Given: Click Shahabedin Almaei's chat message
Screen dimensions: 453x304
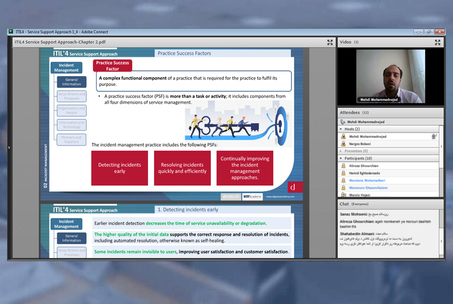Looking at the screenshot, I should coord(380,239).
